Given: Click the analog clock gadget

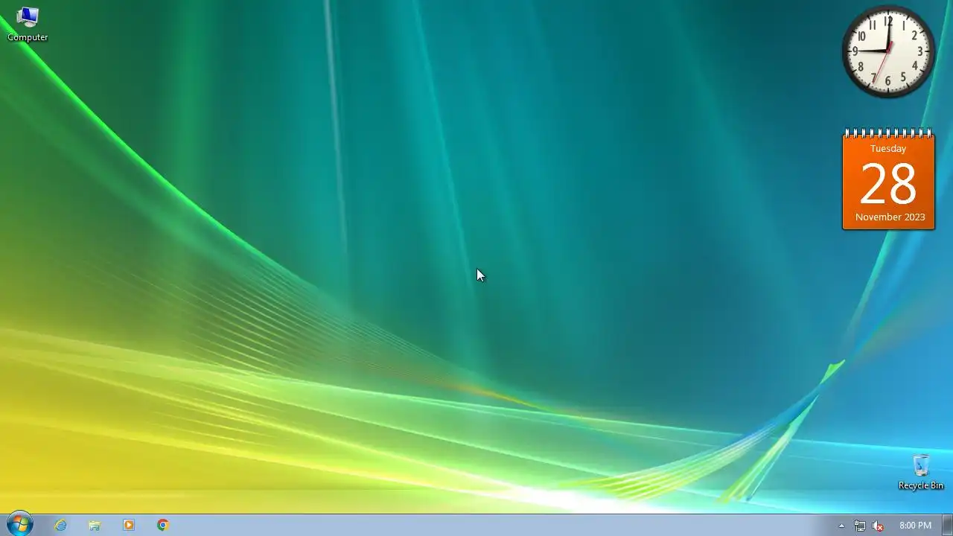Looking at the screenshot, I should coord(888,51).
